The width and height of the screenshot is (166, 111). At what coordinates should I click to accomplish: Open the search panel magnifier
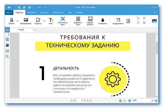(x=7, y=57)
